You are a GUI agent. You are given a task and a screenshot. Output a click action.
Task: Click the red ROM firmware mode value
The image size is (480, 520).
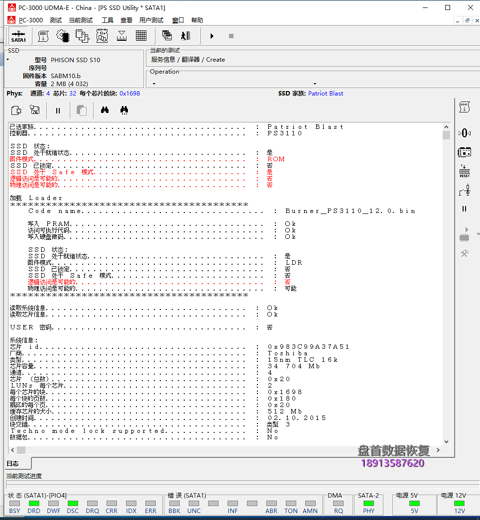point(276,159)
